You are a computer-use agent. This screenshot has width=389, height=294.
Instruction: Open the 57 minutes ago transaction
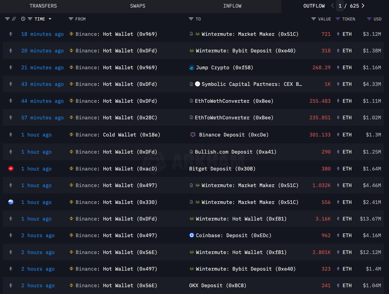coord(42,118)
